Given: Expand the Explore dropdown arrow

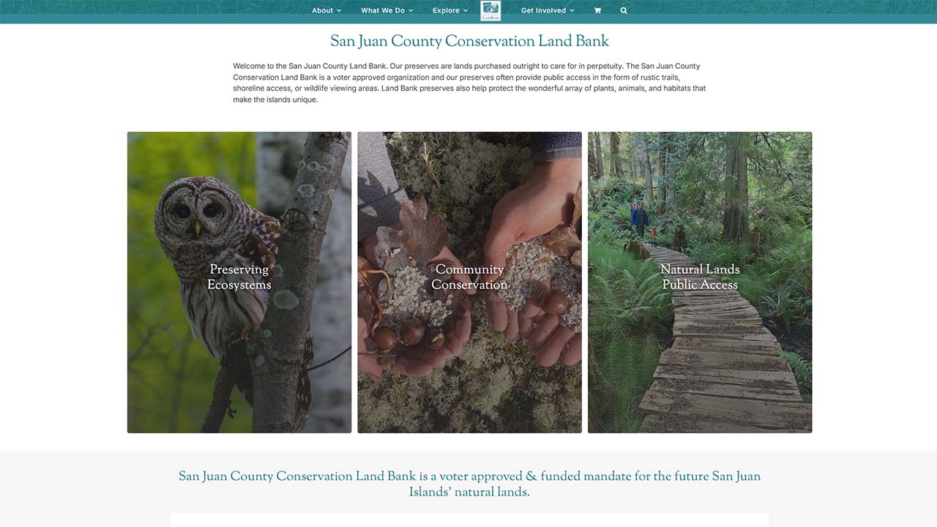Looking at the screenshot, I should point(466,11).
